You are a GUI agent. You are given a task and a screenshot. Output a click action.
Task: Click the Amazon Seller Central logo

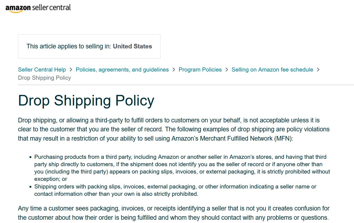(x=38, y=8)
